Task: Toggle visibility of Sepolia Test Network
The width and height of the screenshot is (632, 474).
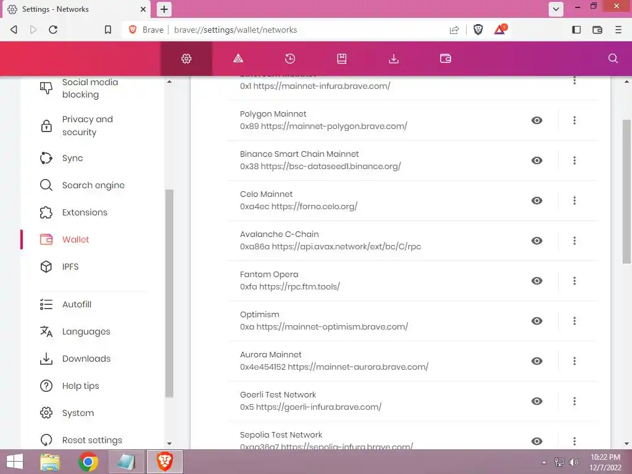Action: 537,441
